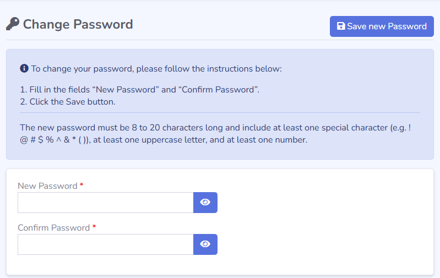Click the key icon beside Change Password

coord(12,24)
